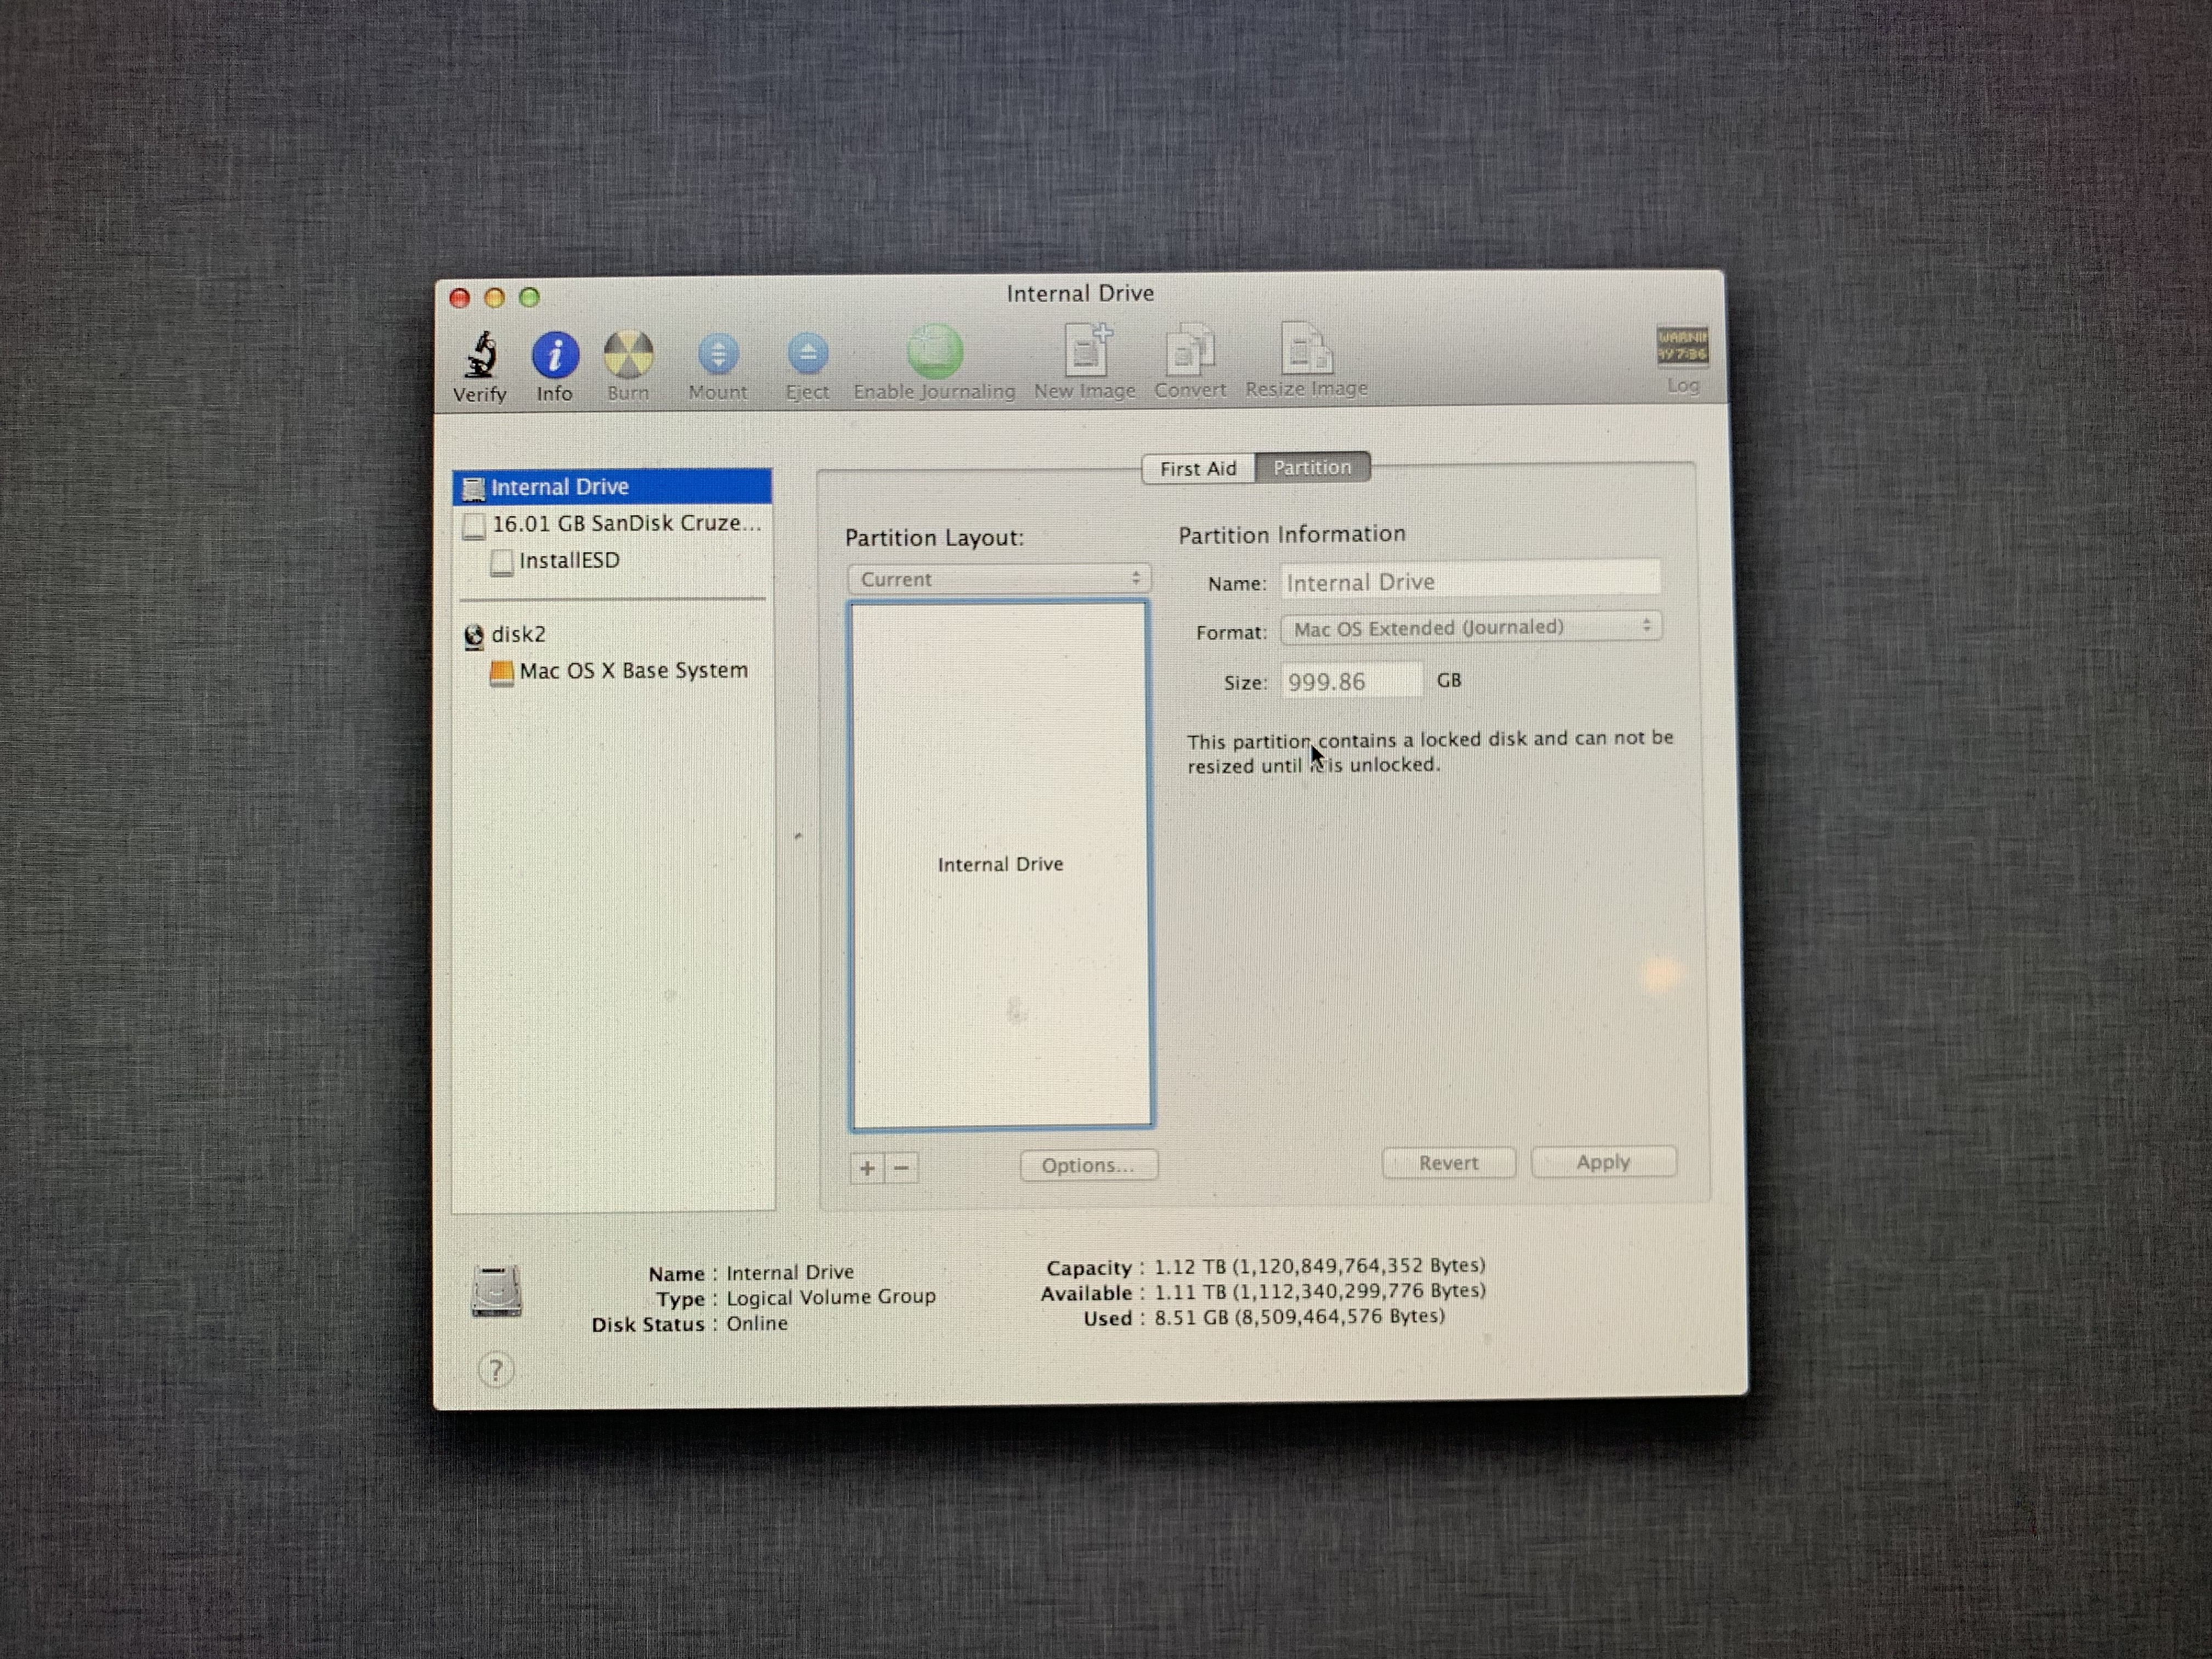Click the Used 8.51 GB value
Viewport: 2212px width, 1659px height.
pyautogui.click(x=1299, y=1317)
